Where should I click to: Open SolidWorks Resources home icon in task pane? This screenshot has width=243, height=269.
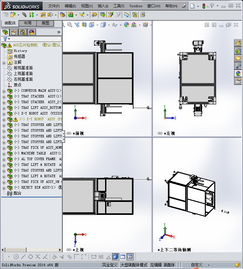pyautogui.click(x=238, y=43)
